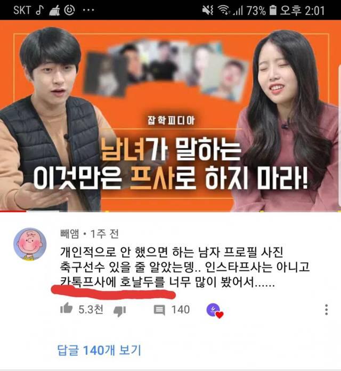The height and width of the screenshot is (371, 341).
Task: Open the three-dot comment options menu
Action: 326,310
